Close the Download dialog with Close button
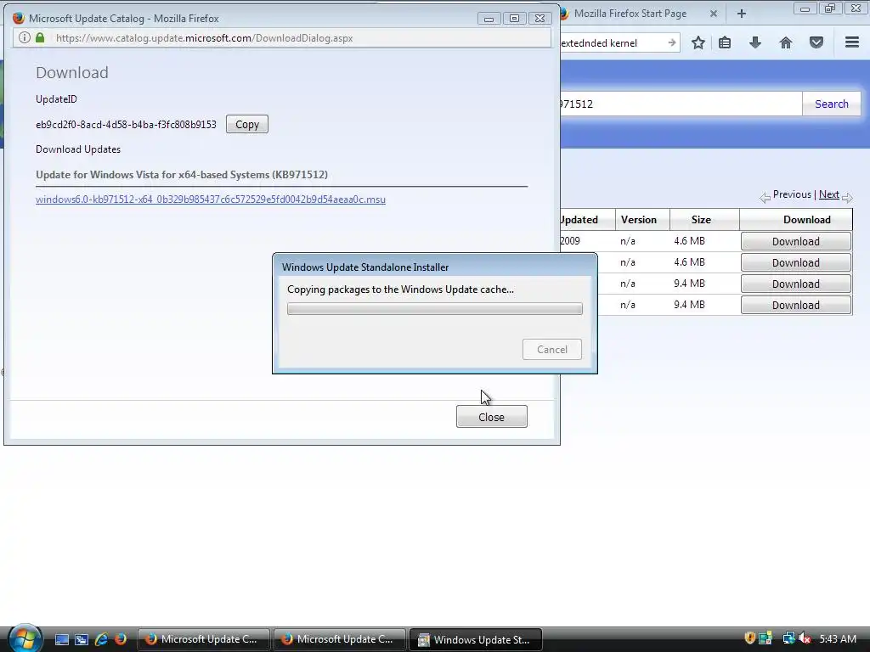The image size is (870, 652). coord(492,417)
